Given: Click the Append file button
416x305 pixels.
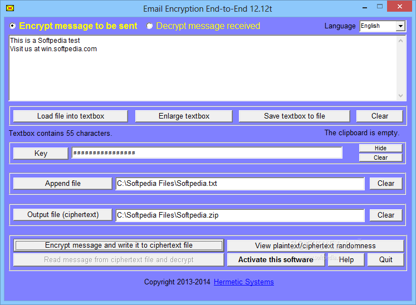Looking at the screenshot, I should 62,184.
